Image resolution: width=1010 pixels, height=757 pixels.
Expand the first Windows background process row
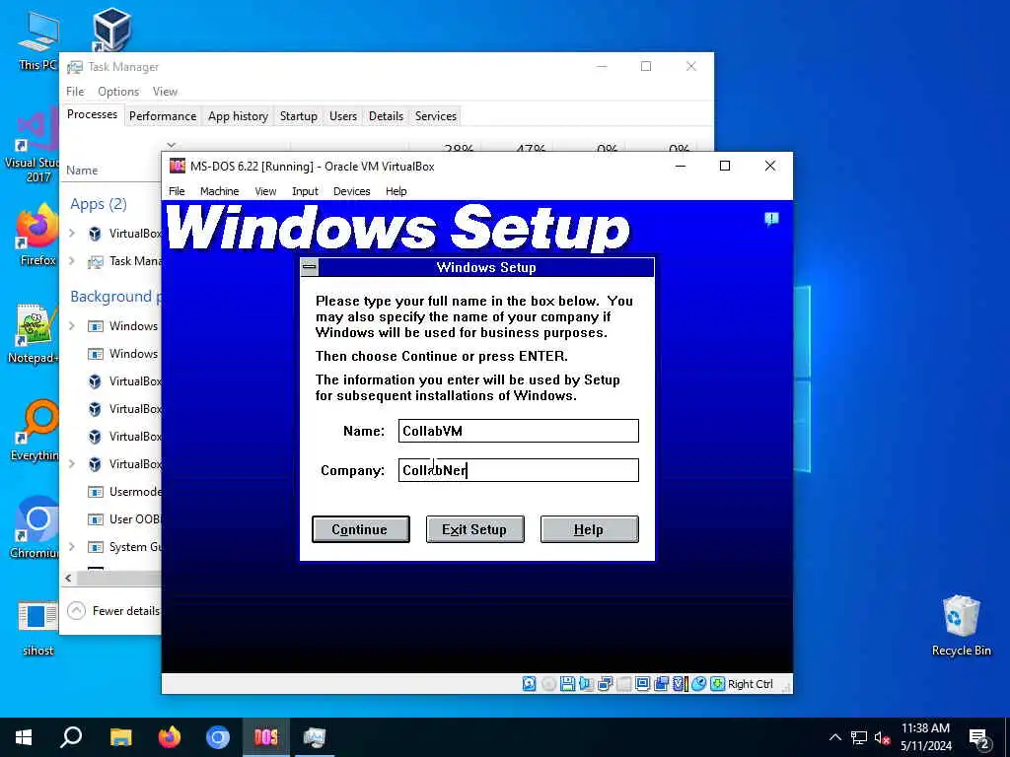pyautogui.click(x=72, y=325)
